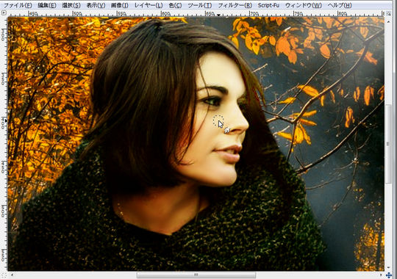The height and width of the screenshot is (279, 397).
Task: Click the vertical scrollbar thumb
Action: (x=388, y=144)
